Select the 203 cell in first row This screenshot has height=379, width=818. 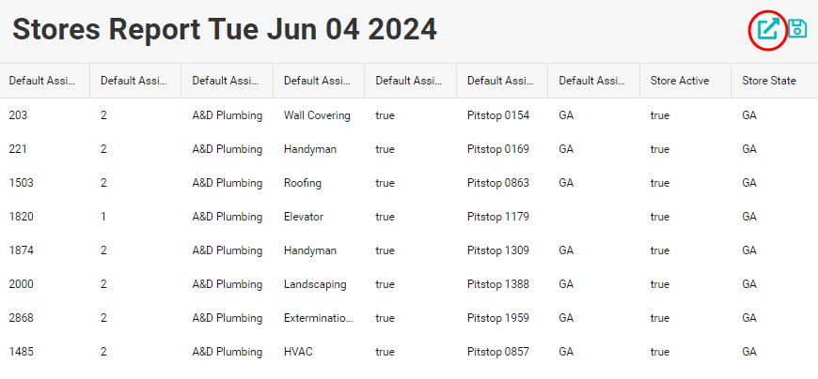[x=19, y=115]
